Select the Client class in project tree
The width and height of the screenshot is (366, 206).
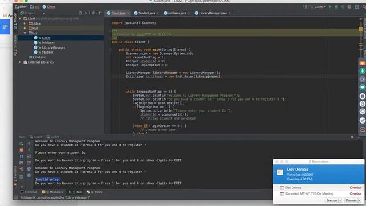[x=46, y=38]
